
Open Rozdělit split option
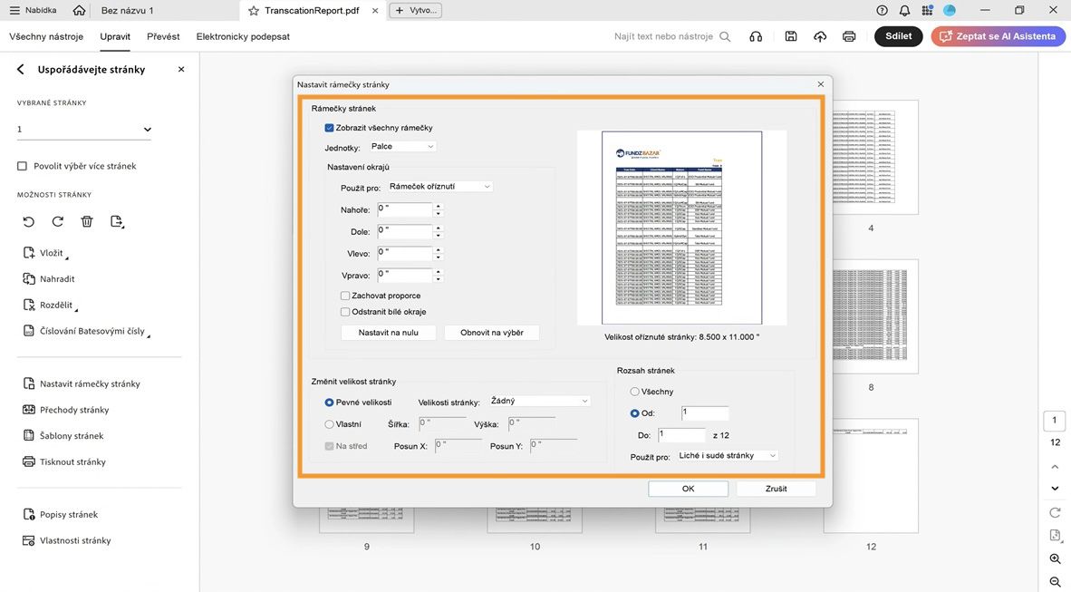pos(50,305)
